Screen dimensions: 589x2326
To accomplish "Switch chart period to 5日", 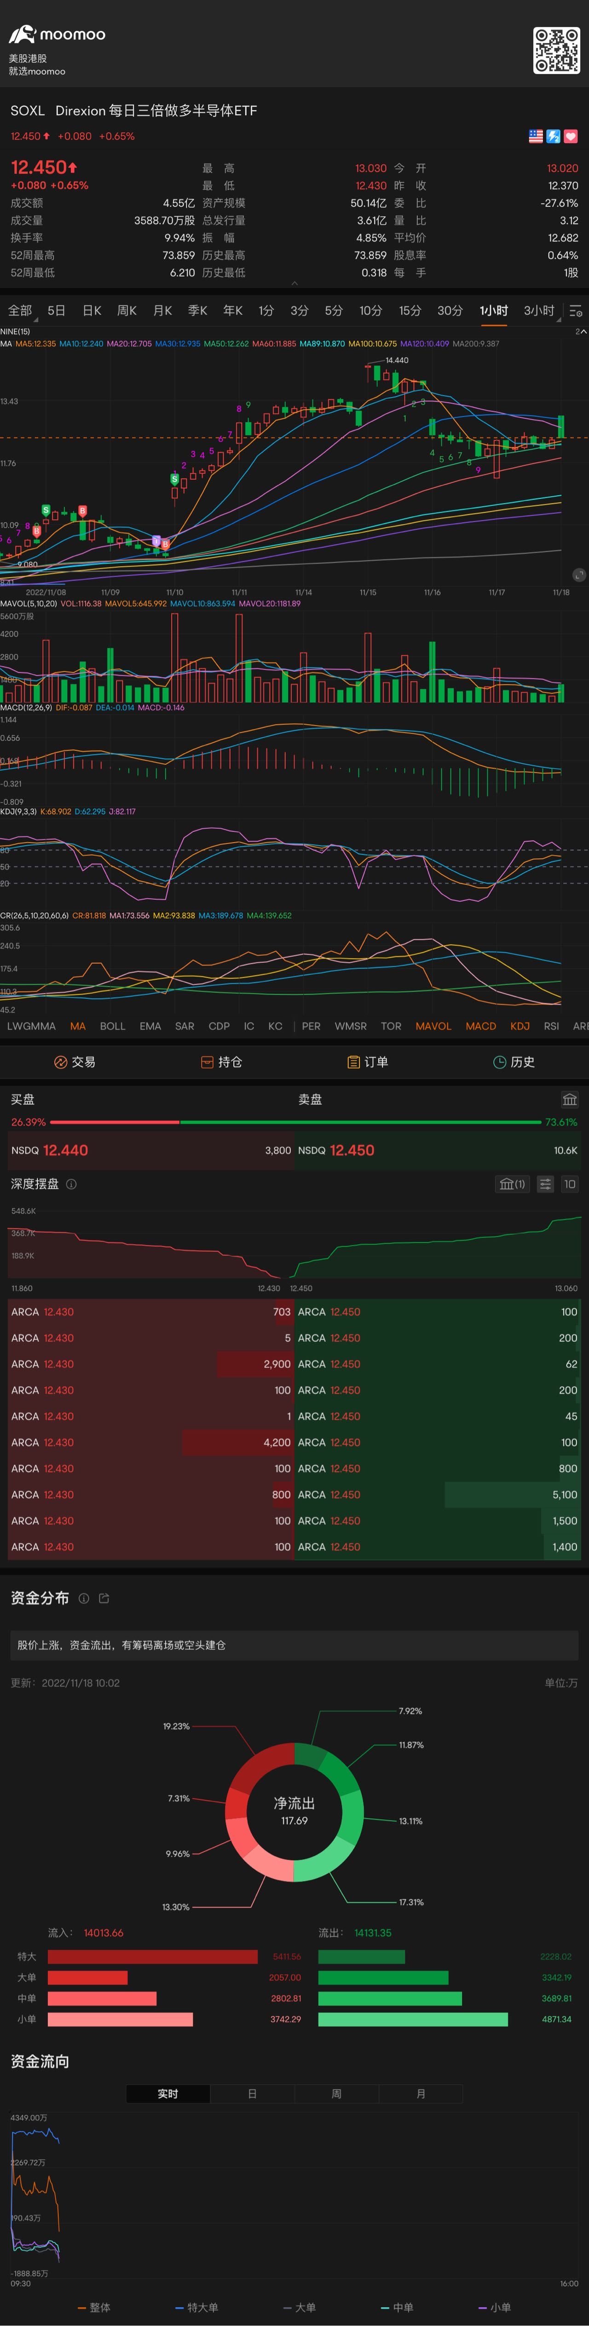I will (56, 311).
